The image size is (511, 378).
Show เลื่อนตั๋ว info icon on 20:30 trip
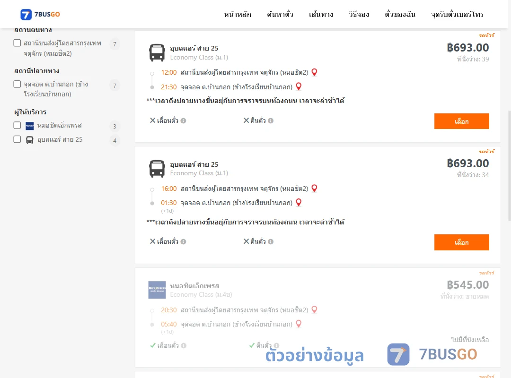pos(184,346)
